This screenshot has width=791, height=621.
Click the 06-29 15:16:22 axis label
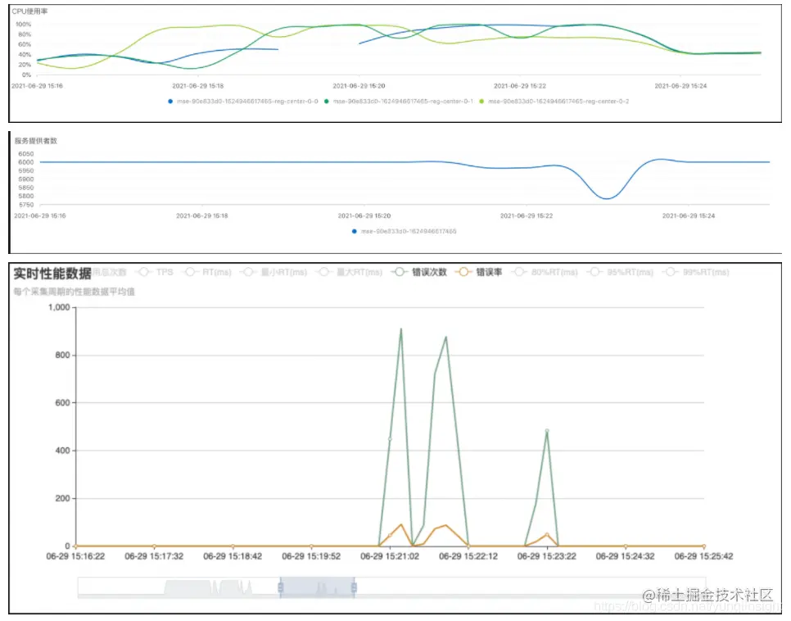pyautogui.click(x=75, y=556)
